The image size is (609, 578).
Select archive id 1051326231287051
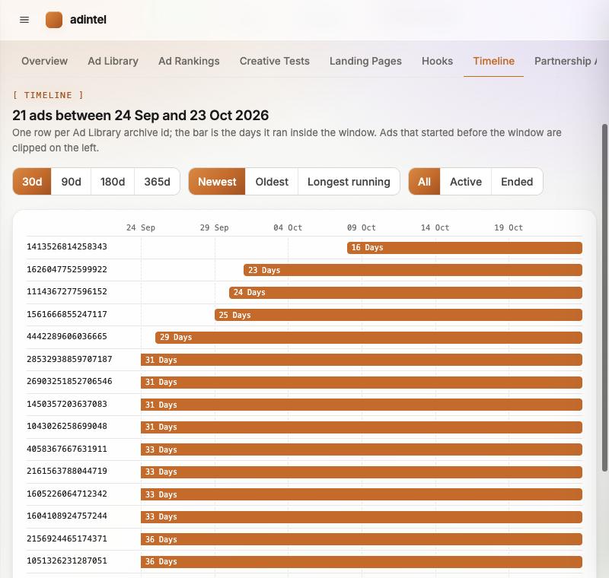tap(67, 561)
